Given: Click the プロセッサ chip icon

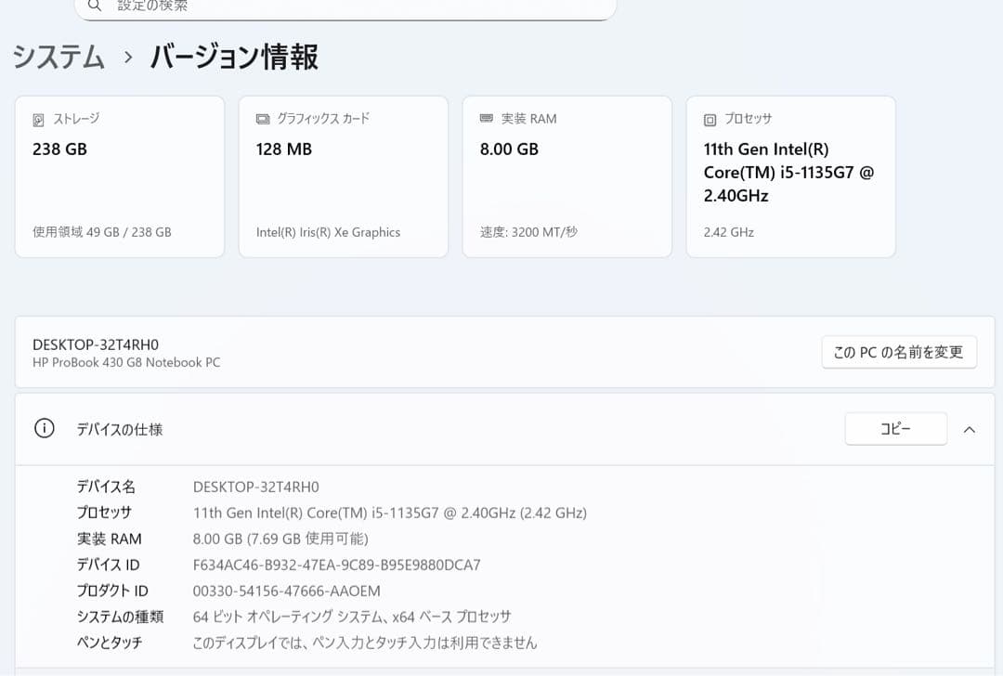Looking at the screenshot, I should 709,118.
